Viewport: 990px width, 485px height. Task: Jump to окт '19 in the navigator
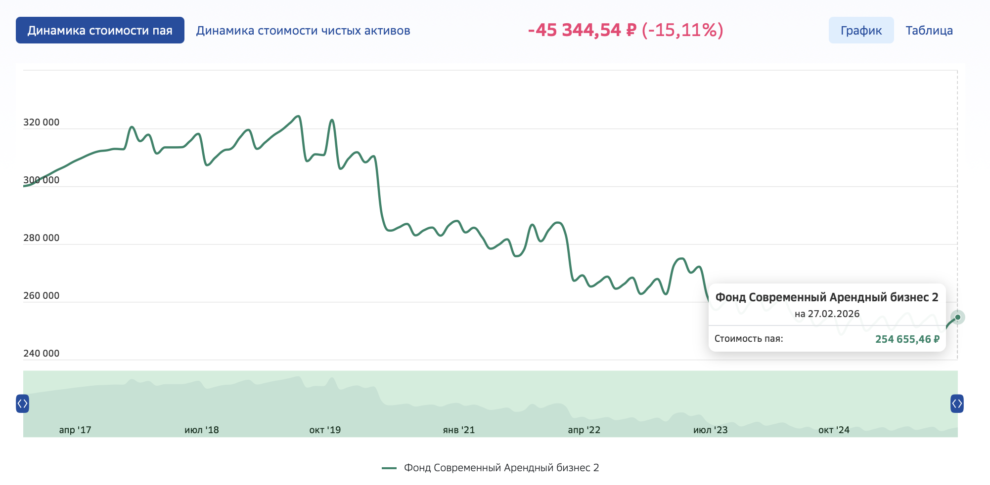pos(325,430)
